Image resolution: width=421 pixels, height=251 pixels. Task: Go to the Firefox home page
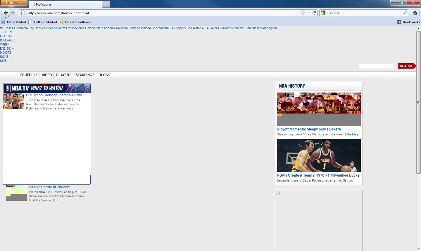tap(415, 13)
